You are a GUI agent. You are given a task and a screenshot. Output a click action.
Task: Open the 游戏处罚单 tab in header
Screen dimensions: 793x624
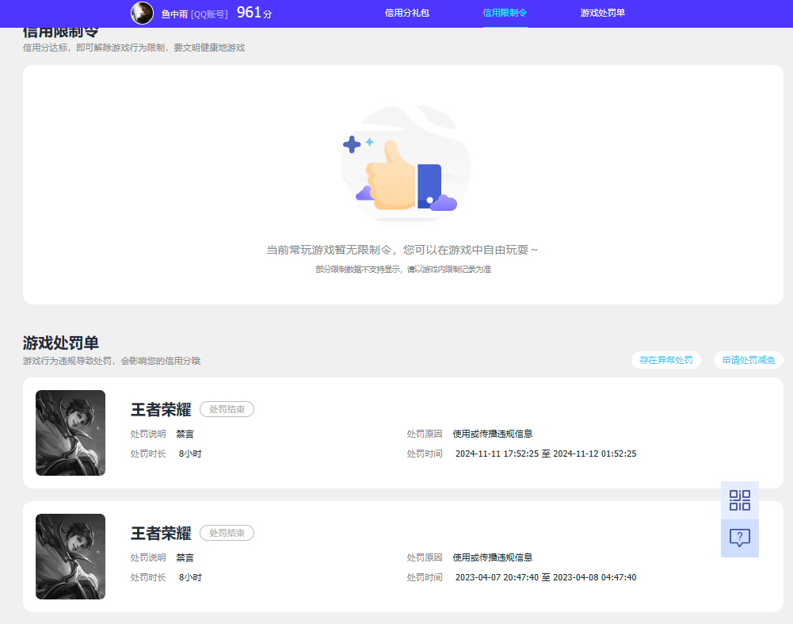pyautogui.click(x=602, y=13)
